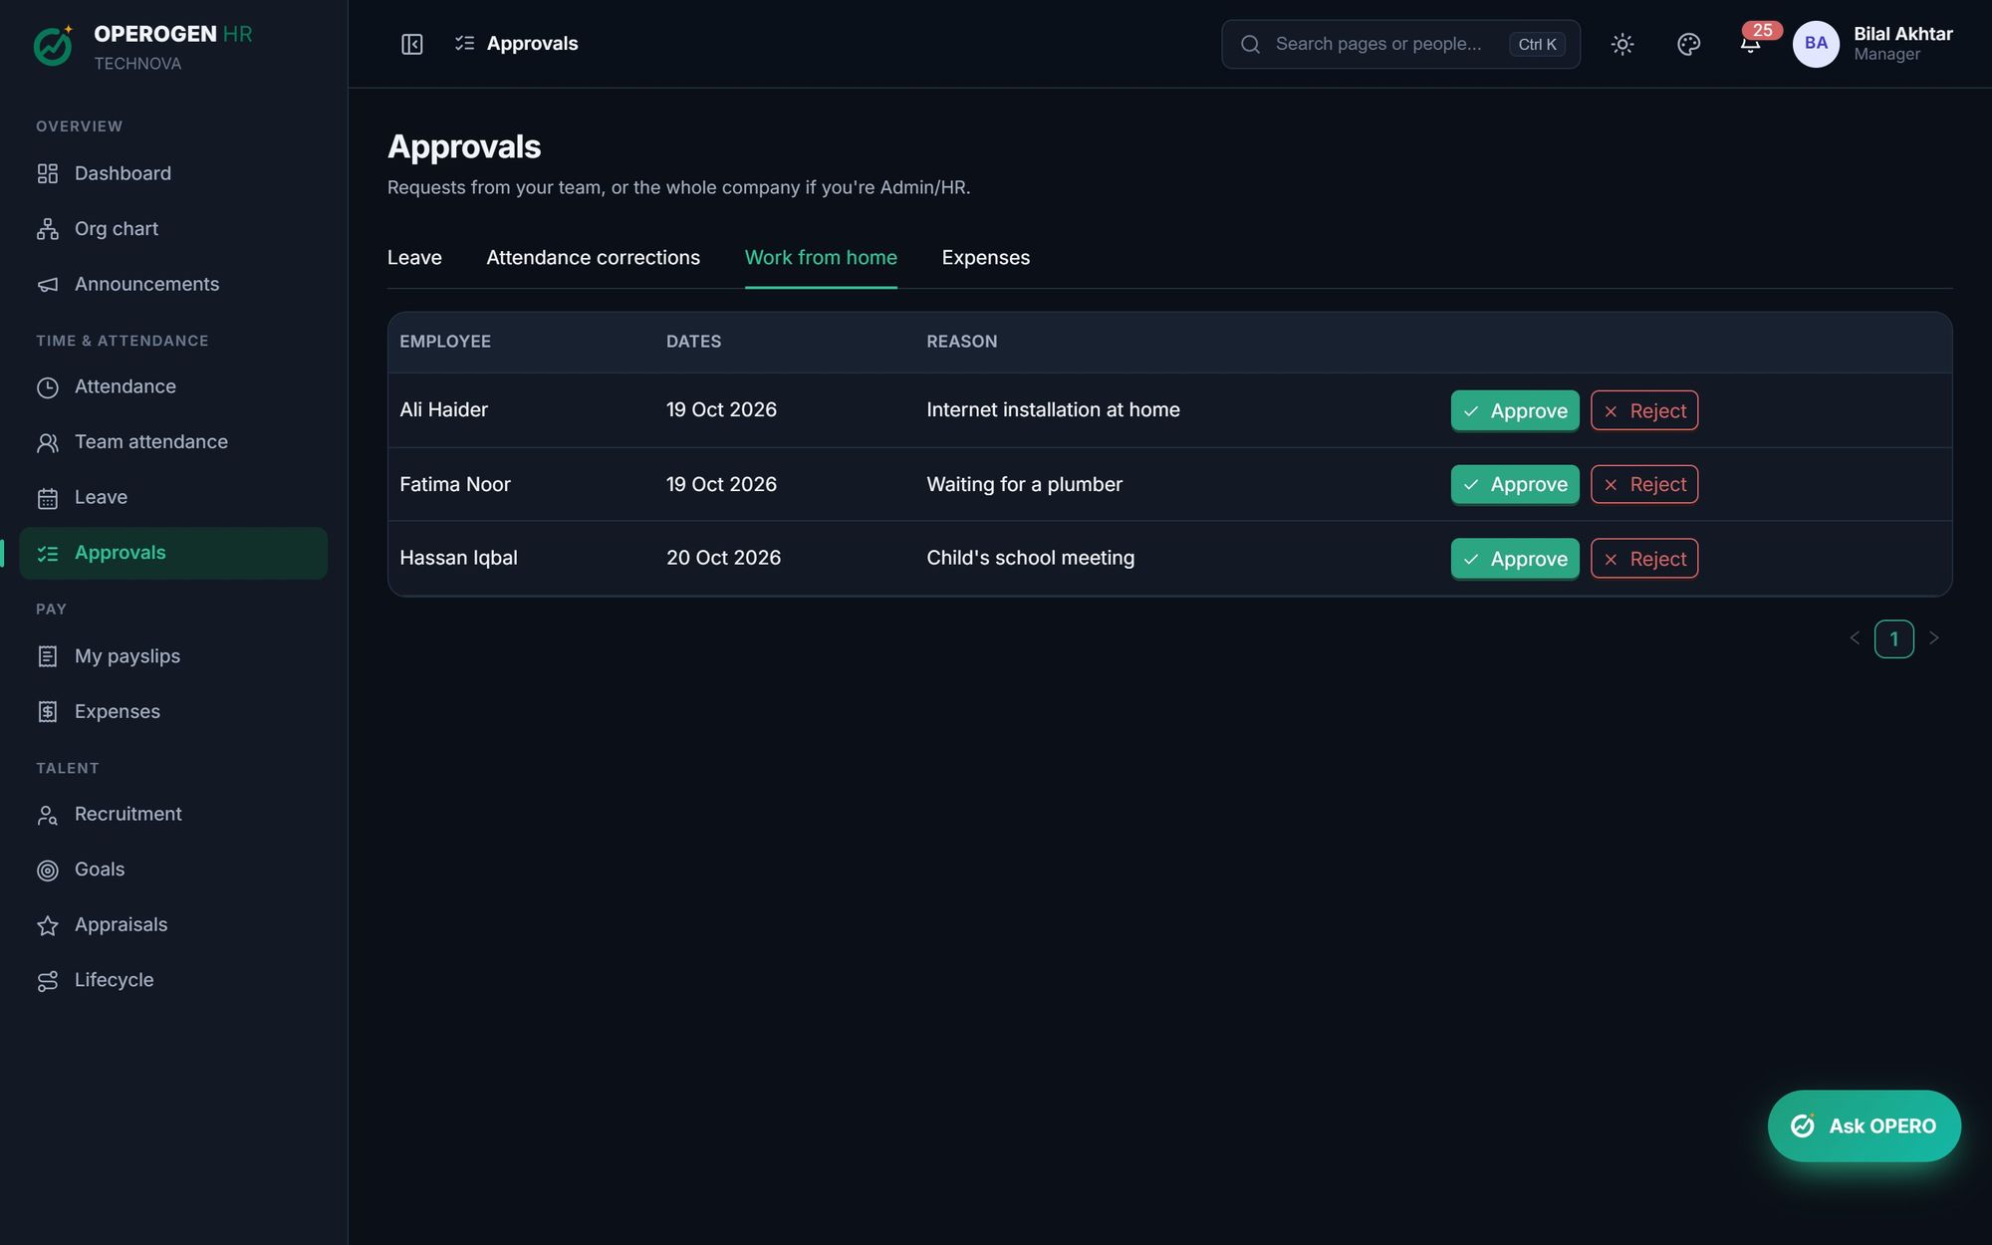Navigate to Recruitment
The height and width of the screenshot is (1245, 1992).
click(x=173, y=814)
